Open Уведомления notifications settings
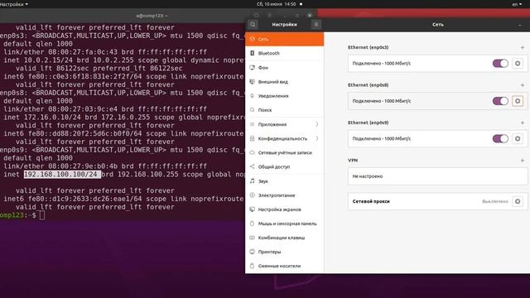530x298 pixels. pyautogui.click(x=285, y=96)
